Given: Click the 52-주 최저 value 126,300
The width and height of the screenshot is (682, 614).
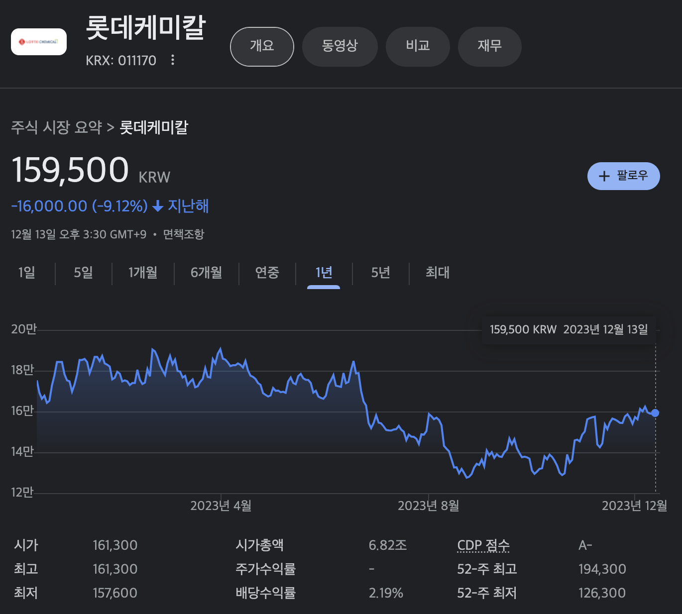Looking at the screenshot, I should click(x=602, y=593).
